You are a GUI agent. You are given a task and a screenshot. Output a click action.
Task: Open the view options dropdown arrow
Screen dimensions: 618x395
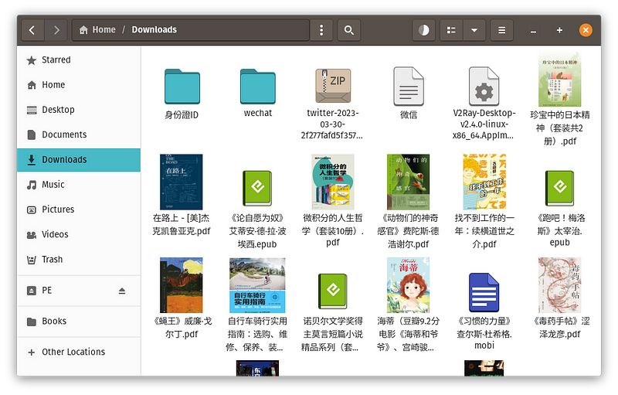(474, 30)
